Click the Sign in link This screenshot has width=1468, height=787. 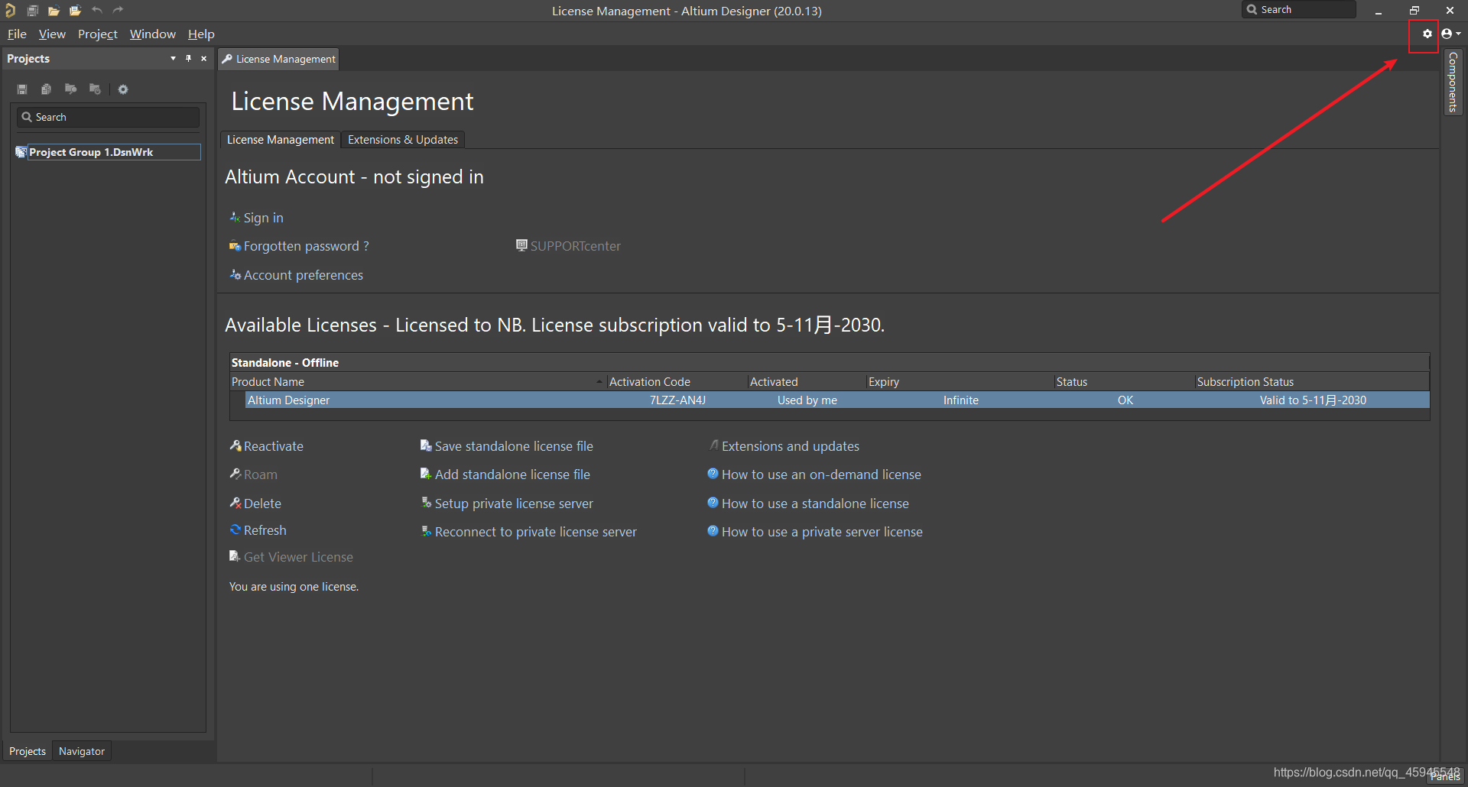tap(263, 219)
